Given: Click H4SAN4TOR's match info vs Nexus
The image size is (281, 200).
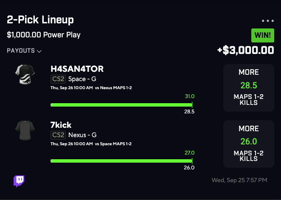Looking at the screenshot, I should point(91,87).
